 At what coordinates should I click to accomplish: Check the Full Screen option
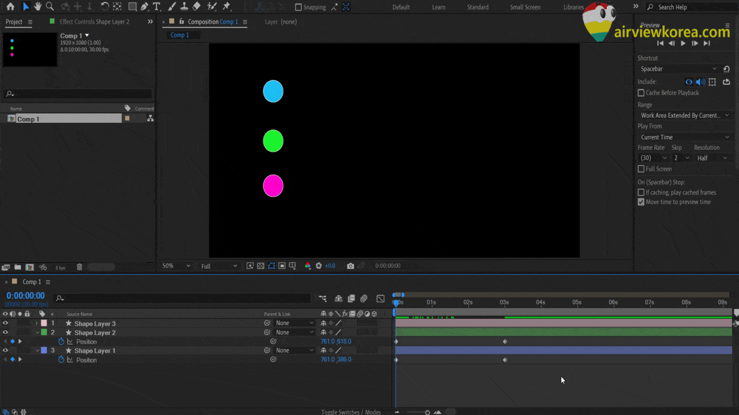tap(641, 169)
